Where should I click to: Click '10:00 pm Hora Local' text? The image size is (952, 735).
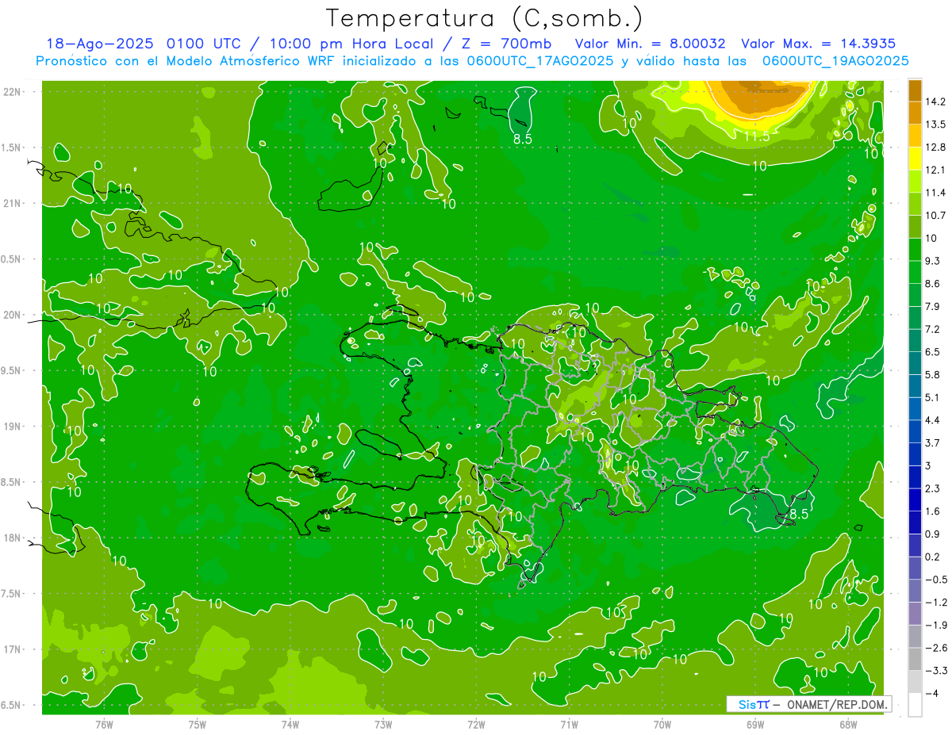pyautogui.click(x=352, y=44)
